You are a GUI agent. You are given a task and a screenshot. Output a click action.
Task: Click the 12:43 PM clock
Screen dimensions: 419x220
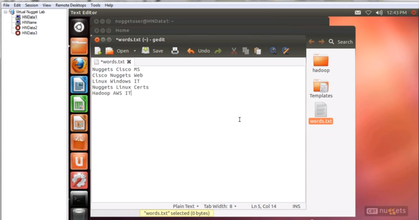coord(397,12)
